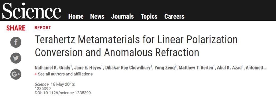Image resolution: width=276 pixels, height=97 pixels.
Task: Open the Topics menu
Action: (x=149, y=17)
